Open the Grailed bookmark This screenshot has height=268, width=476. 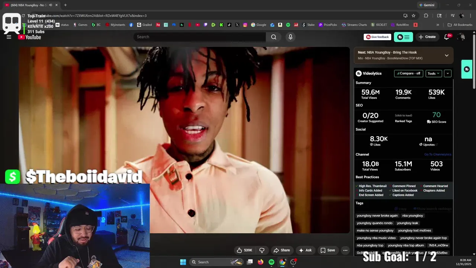point(145,25)
